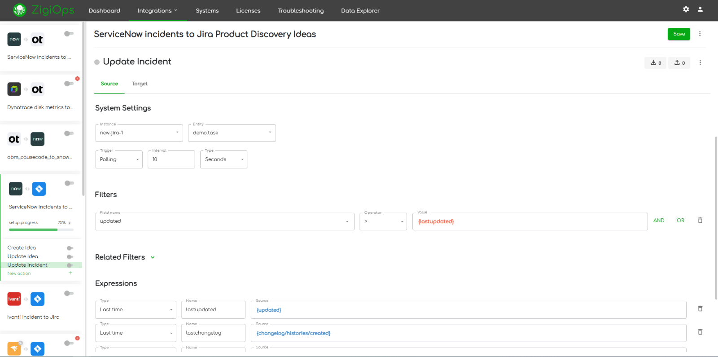Click the New action link
The width and height of the screenshot is (718, 357).
click(x=19, y=273)
